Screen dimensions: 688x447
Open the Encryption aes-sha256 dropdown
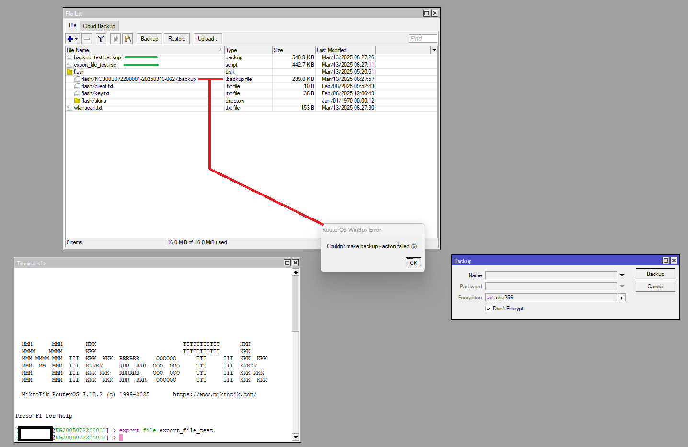pos(621,298)
